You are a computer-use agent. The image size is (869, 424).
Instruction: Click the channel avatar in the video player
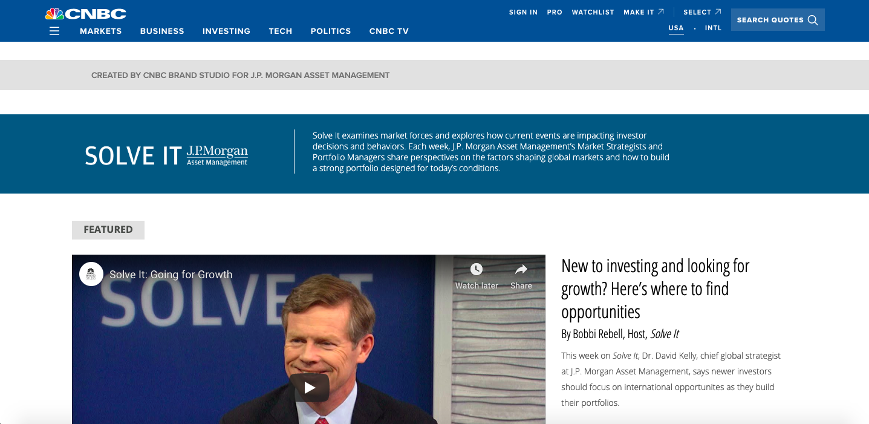tap(91, 274)
